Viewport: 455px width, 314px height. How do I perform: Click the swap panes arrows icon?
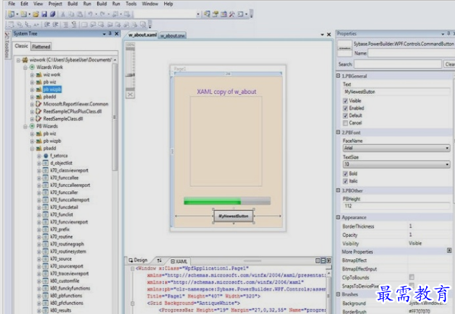tap(160, 261)
